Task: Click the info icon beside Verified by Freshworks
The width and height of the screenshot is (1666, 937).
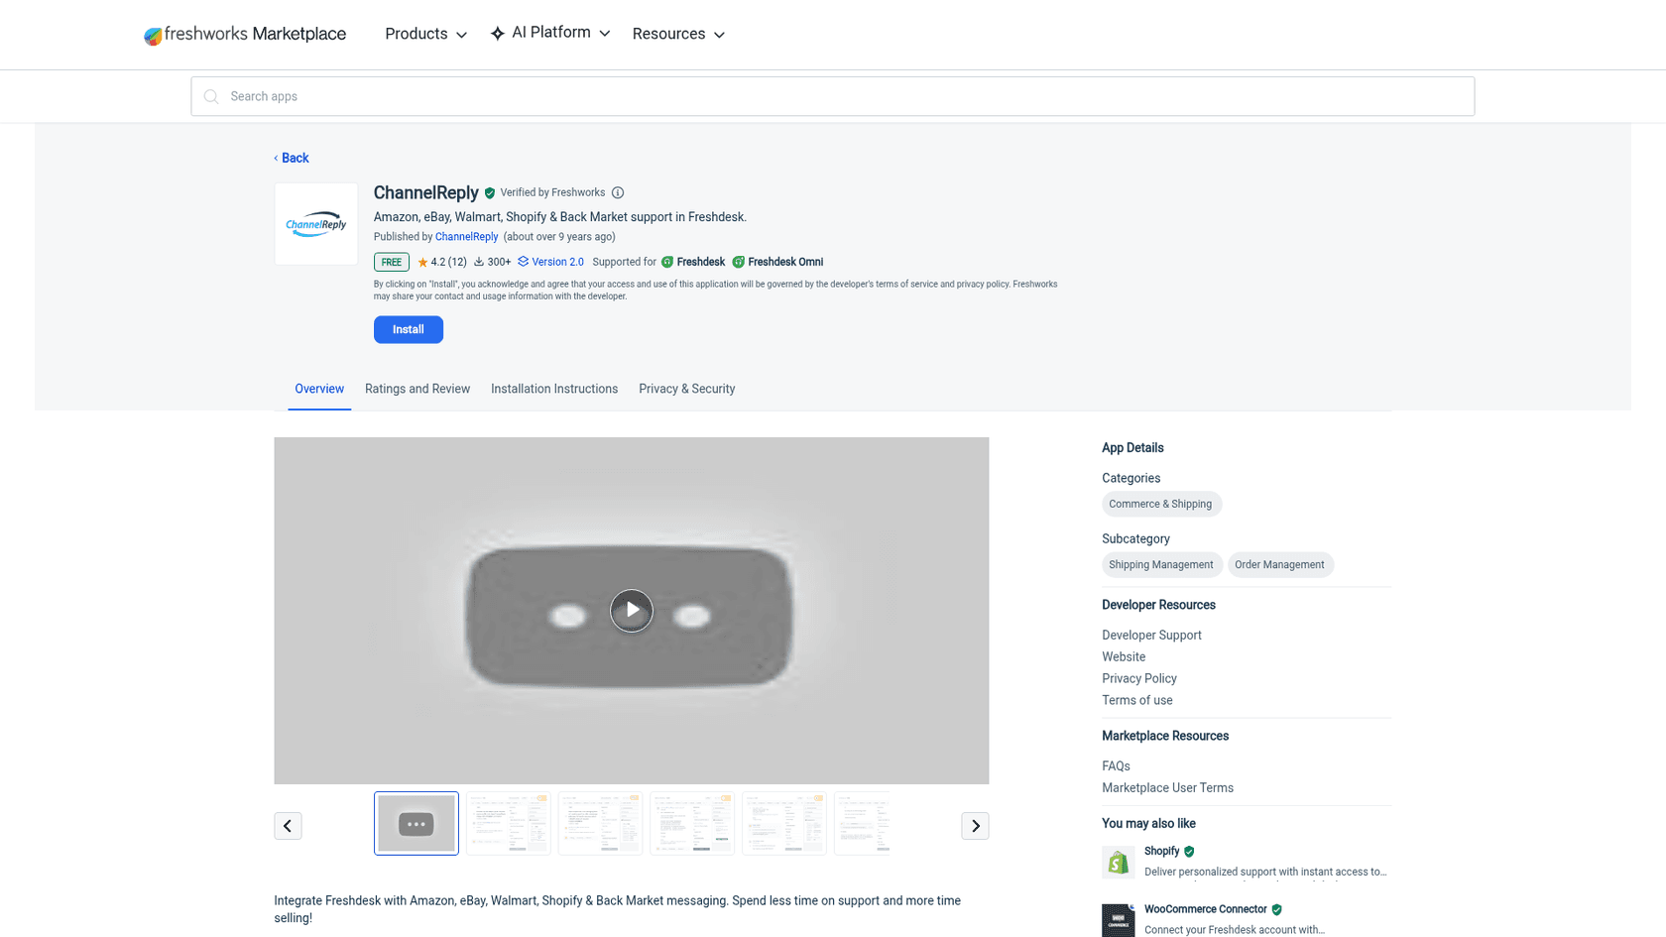Action: click(618, 193)
